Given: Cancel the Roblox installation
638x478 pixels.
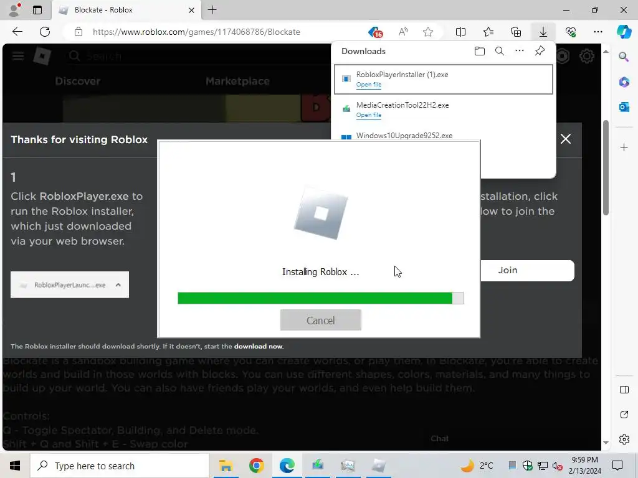Looking at the screenshot, I should click(321, 321).
